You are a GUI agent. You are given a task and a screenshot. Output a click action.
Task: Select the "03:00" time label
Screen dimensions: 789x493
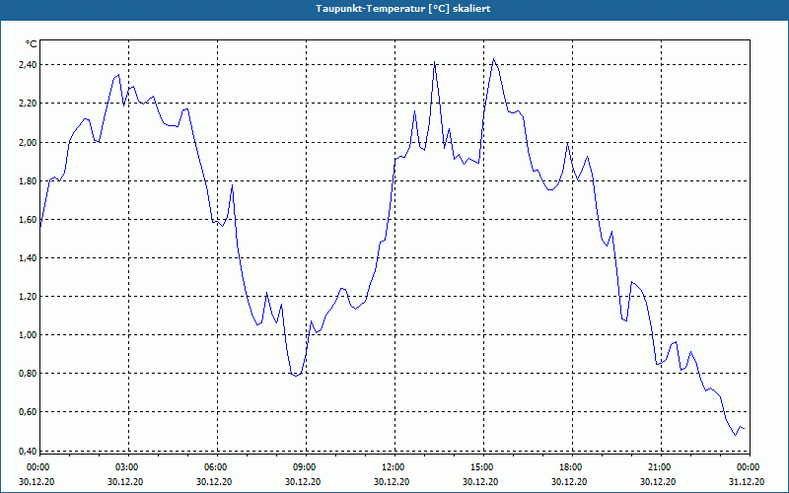(x=126, y=467)
